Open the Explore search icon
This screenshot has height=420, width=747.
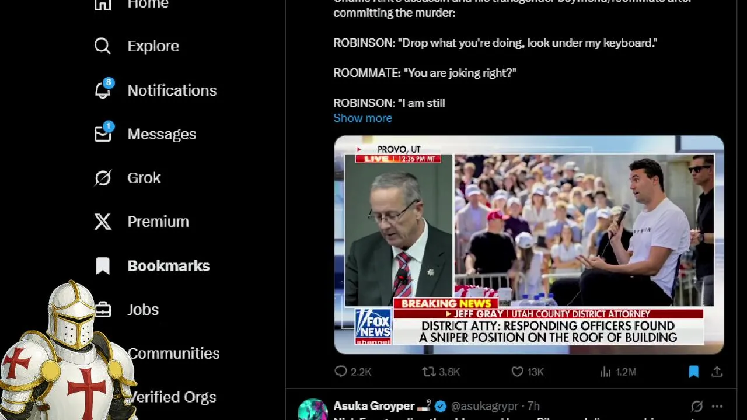click(103, 46)
